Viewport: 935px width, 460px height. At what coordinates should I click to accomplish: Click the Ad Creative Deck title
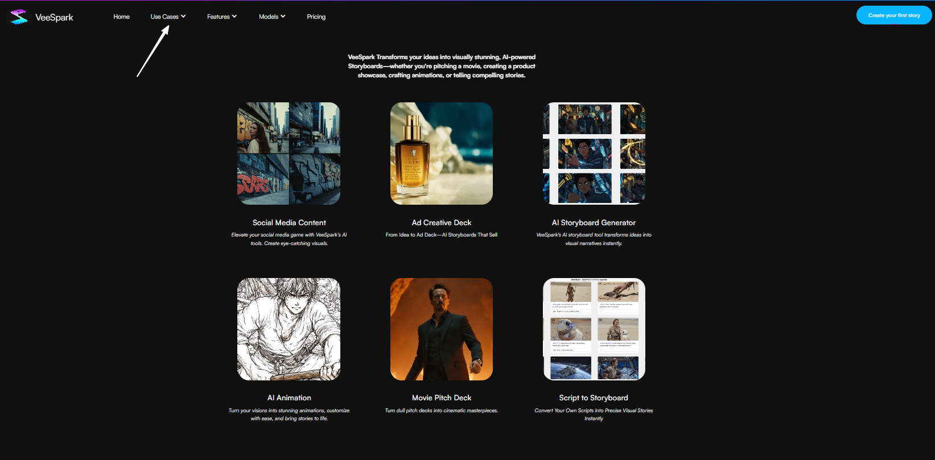[442, 223]
